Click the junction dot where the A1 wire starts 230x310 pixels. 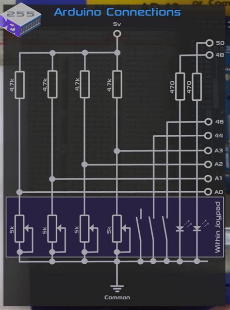(x=52, y=179)
